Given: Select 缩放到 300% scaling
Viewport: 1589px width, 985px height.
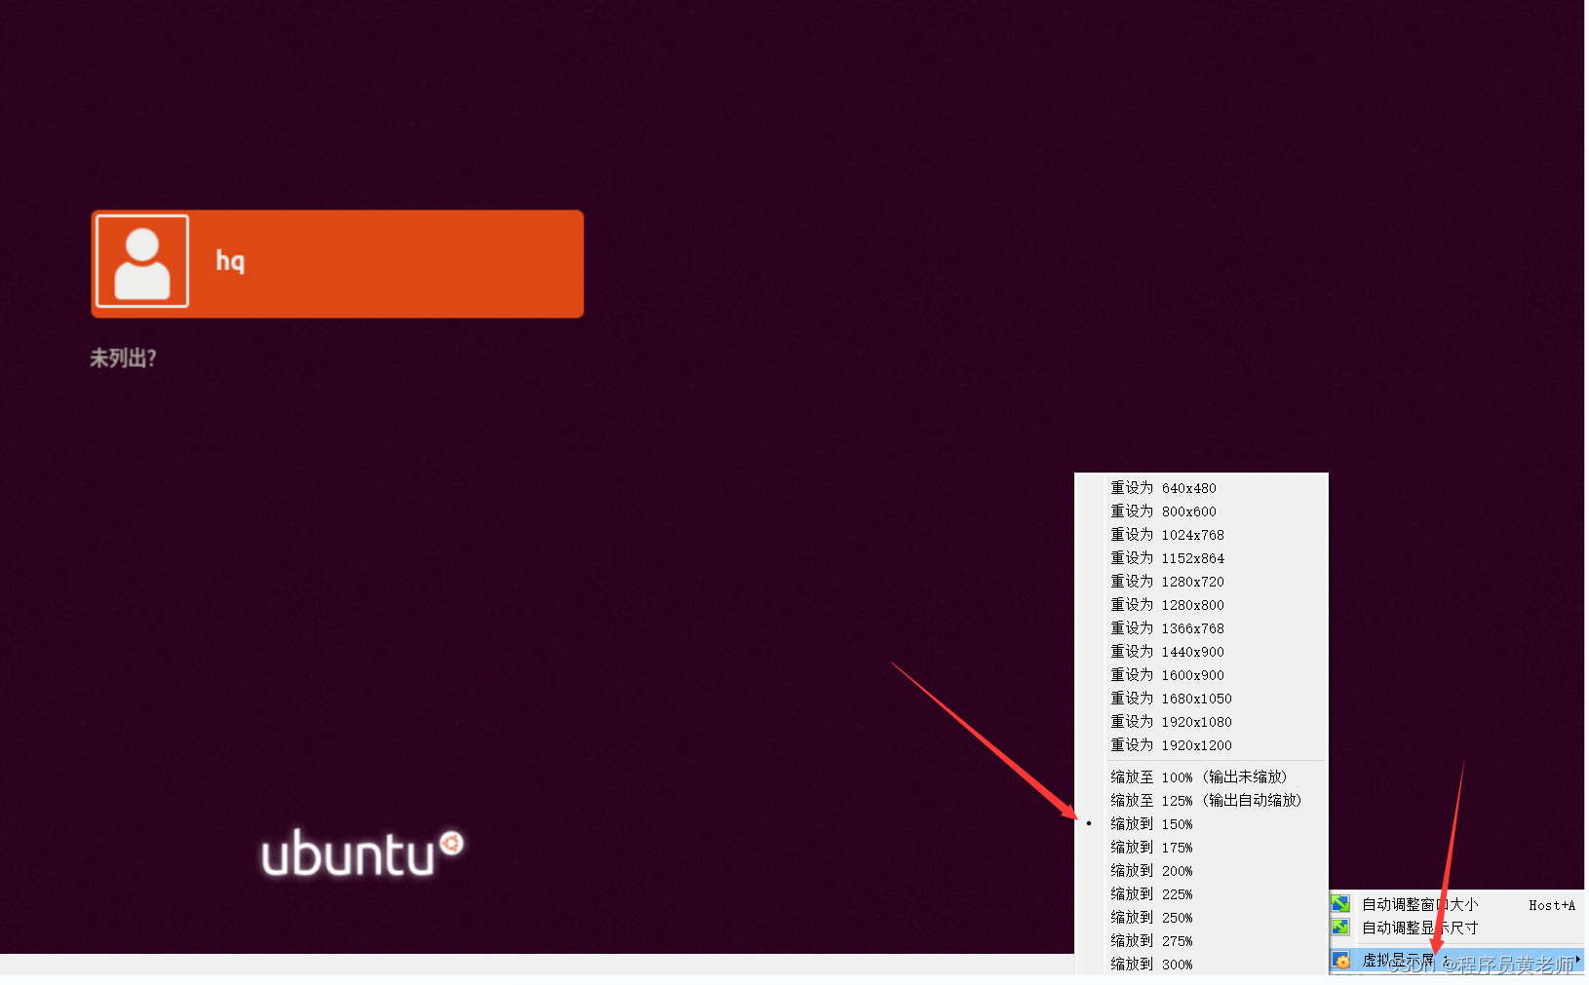Looking at the screenshot, I should coord(1201,965).
